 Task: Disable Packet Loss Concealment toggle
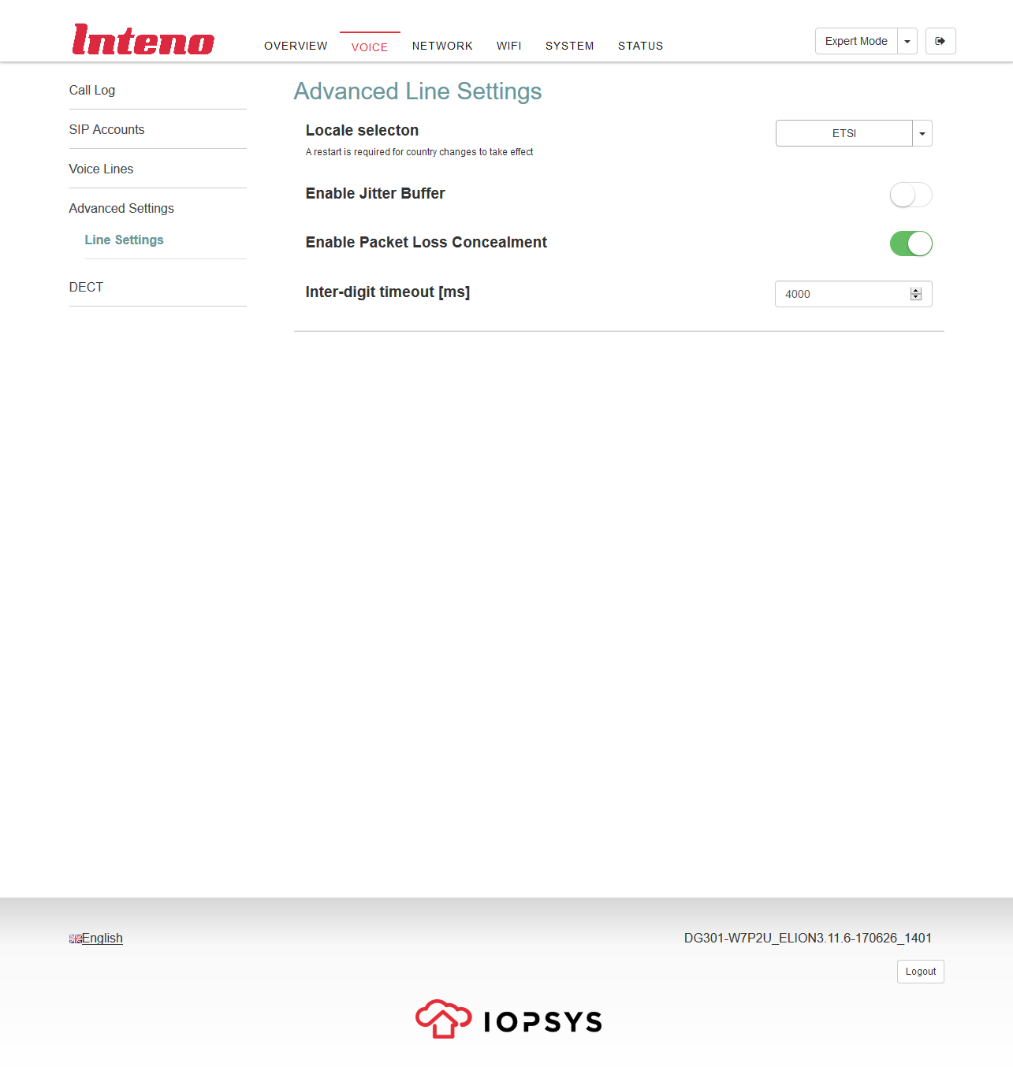pyautogui.click(x=911, y=243)
